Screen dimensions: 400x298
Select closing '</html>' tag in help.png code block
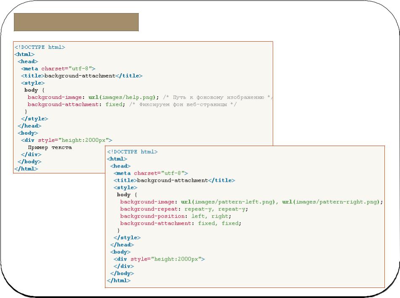[x=26, y=169]
